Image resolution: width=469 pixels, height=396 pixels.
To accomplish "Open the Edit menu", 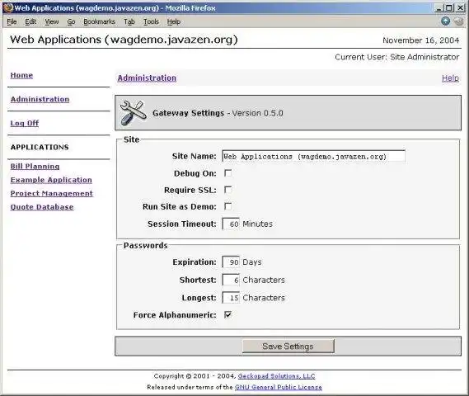I will click(30, 21).
